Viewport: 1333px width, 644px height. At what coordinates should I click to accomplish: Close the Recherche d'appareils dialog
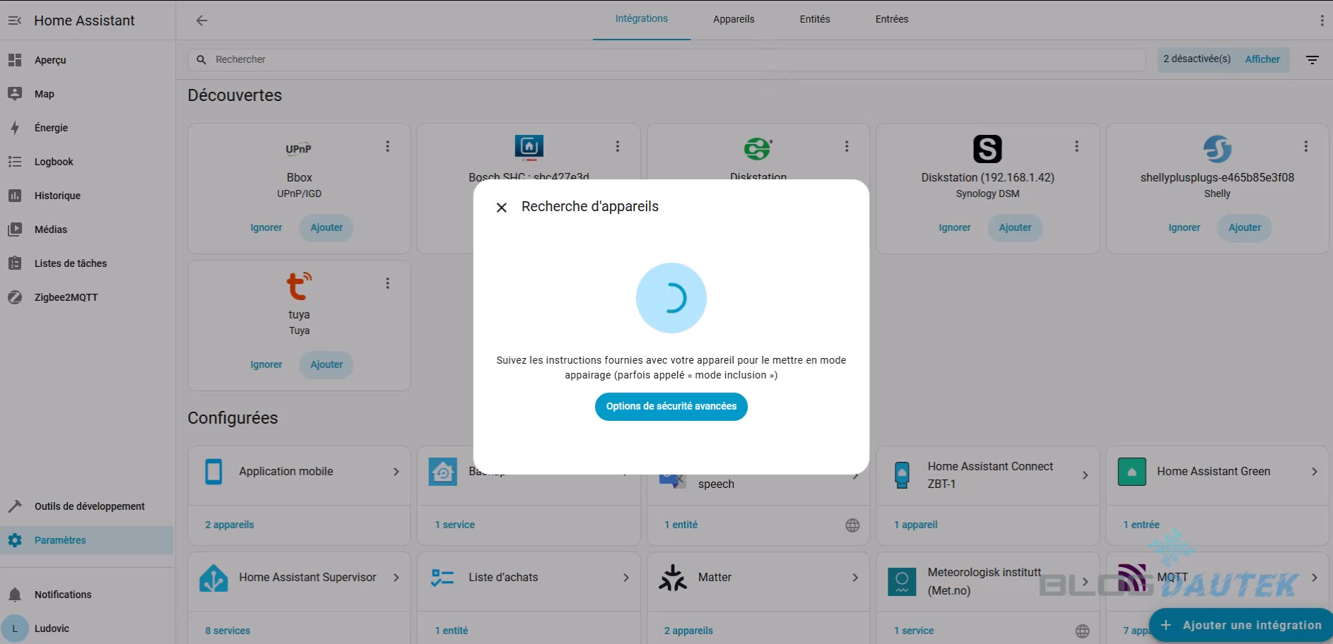point(502,208)
